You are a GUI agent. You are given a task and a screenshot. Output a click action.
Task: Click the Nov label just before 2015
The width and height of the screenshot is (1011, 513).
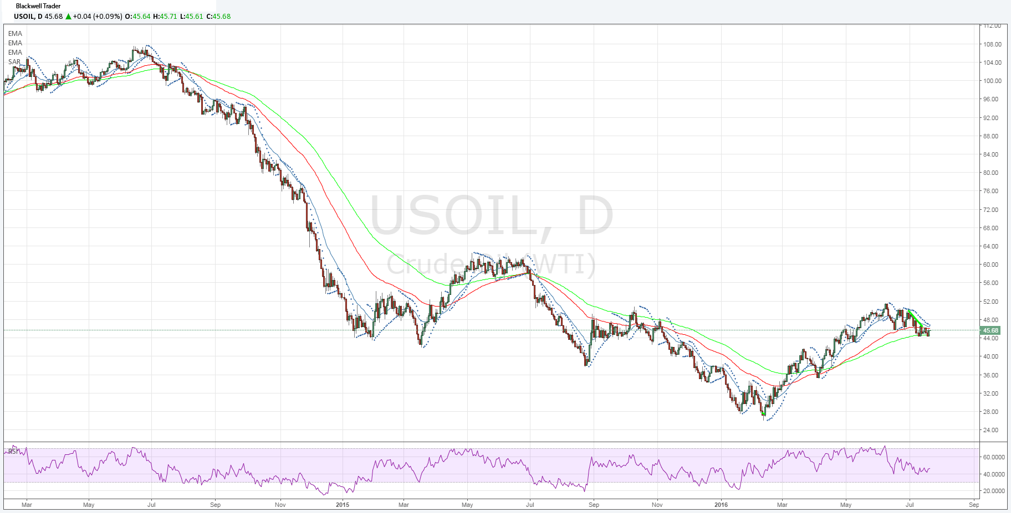pos(280,505)
